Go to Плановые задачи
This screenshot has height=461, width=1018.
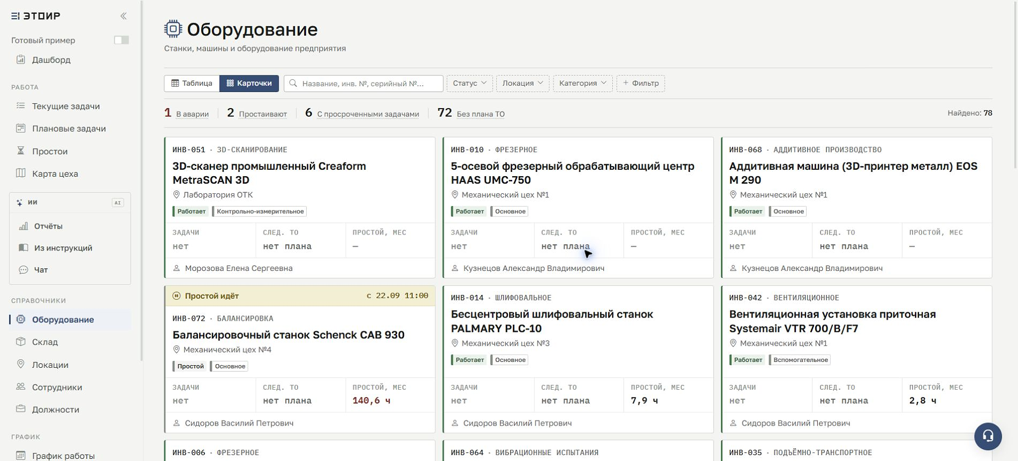point(70,129)
